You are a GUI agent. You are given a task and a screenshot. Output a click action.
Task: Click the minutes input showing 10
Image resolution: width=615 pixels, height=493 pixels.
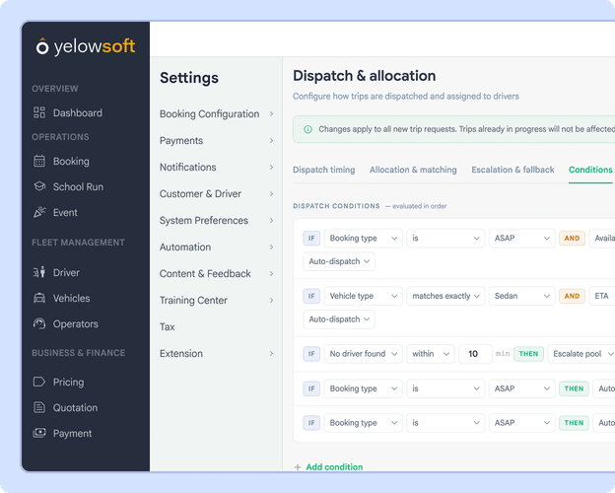(x=475, y=354)
